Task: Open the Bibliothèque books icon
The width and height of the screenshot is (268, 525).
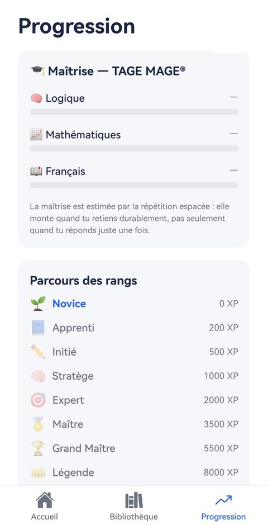Action: 133,501
